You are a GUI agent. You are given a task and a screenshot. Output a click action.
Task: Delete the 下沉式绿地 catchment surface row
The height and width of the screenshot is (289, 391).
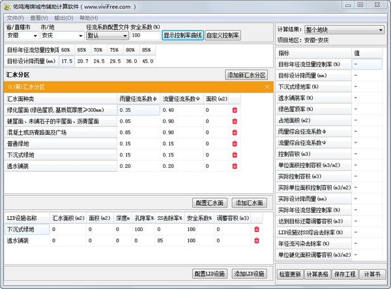235,155
